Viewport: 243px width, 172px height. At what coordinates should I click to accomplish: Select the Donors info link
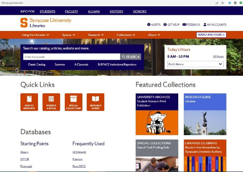click(139, 11)
